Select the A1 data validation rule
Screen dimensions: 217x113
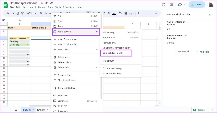(189, 26)
